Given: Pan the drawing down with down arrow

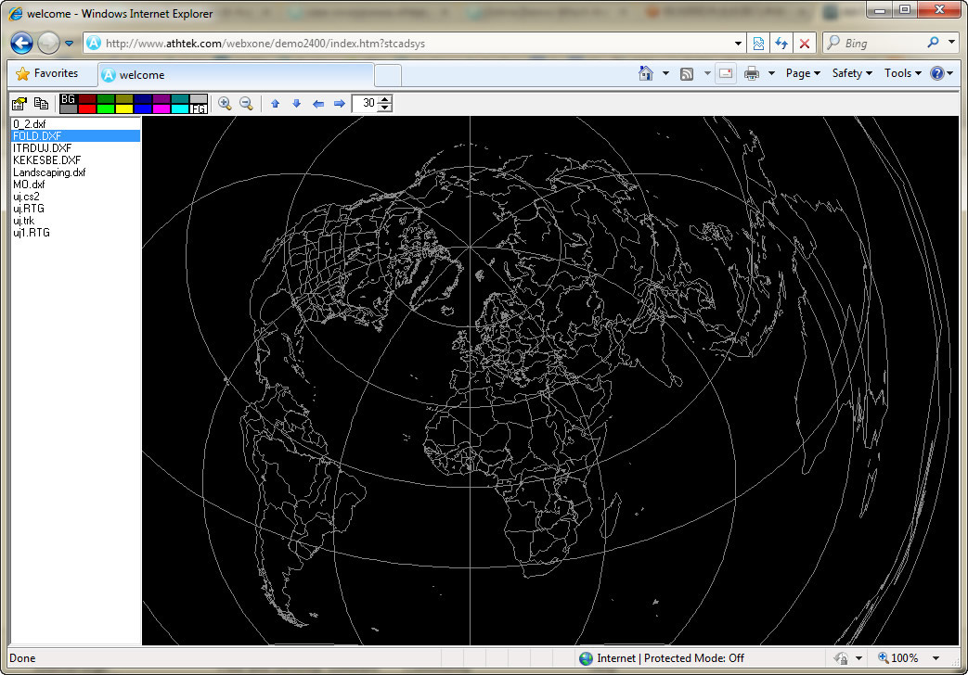Looking at the screenshot, I should pyautogui.click(x=296, y=104).
